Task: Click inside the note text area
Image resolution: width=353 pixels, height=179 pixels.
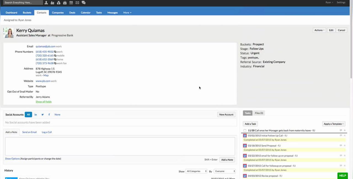Action: (120, 146)
